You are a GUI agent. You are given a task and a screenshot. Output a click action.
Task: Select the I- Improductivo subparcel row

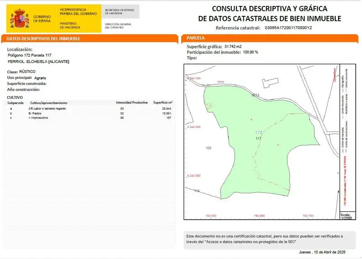[89, 118]
